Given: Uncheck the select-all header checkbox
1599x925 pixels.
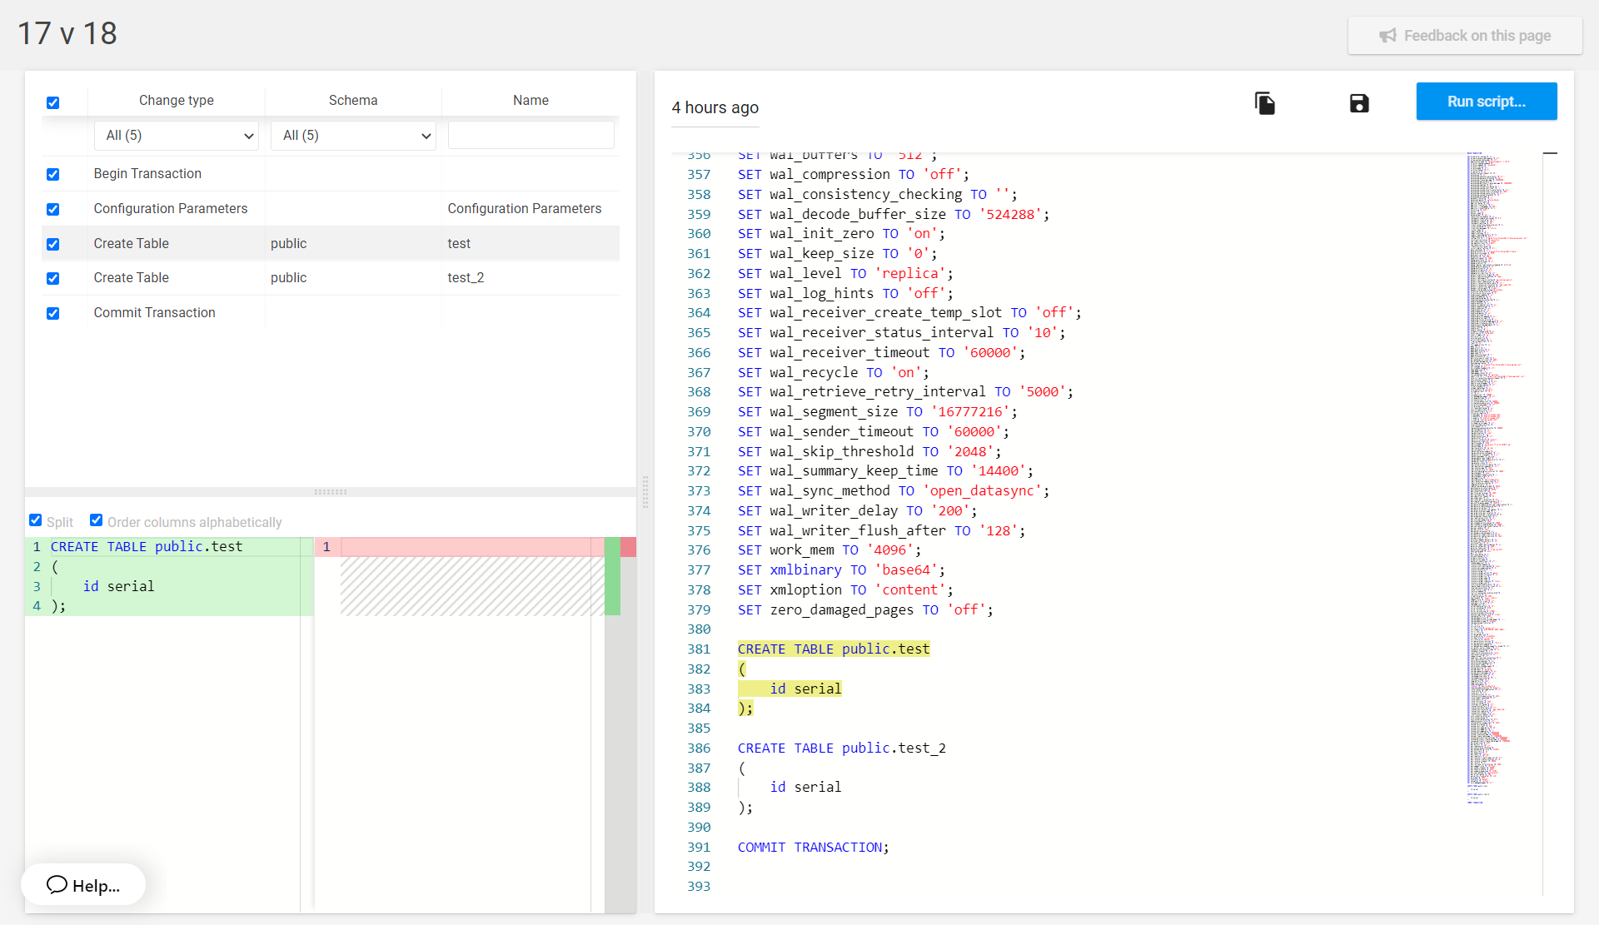Looking at the screenshot, I should (52, 102).
